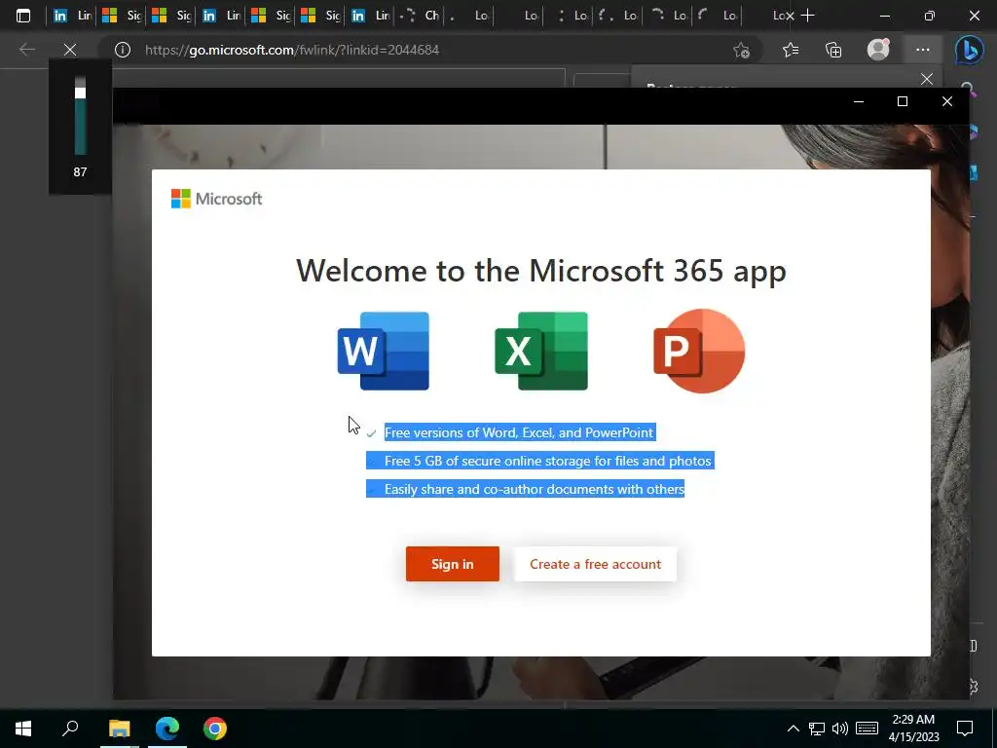The width and height of the screenshot is (997, 748).
Task: Click the volume level slider overlay
Action: 80,116
